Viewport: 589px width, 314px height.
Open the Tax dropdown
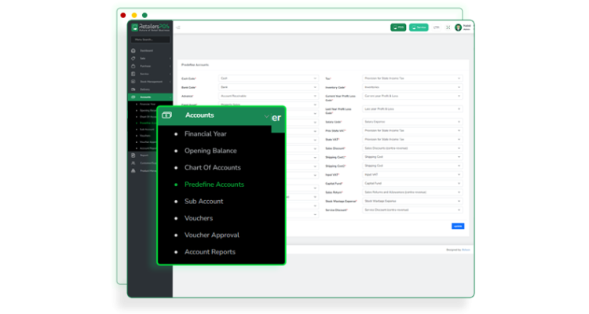[x=412, y=78]
